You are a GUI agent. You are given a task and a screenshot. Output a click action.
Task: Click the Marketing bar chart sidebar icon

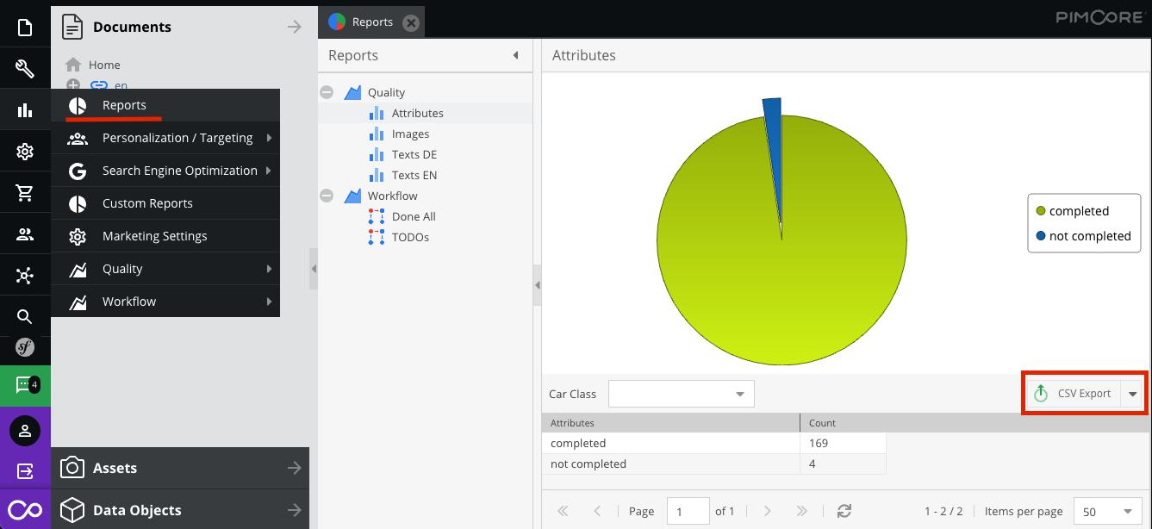[25, 110]
